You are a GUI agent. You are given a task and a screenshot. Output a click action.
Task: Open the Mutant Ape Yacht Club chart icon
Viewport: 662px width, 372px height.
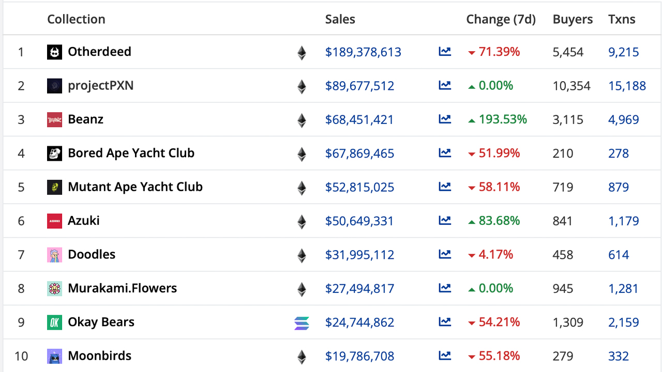pyautogui.click(x=445, y=187)
